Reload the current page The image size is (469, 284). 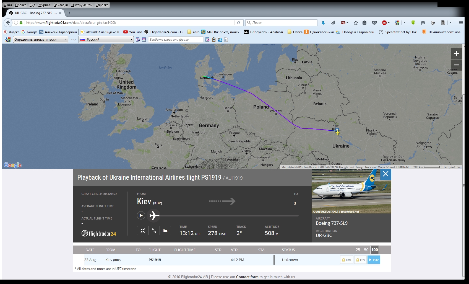coord(239,23)
